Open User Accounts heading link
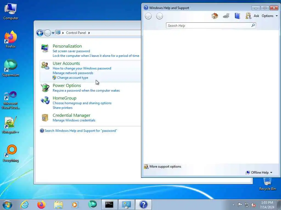 pyautogui.click(x=66, y=63)
